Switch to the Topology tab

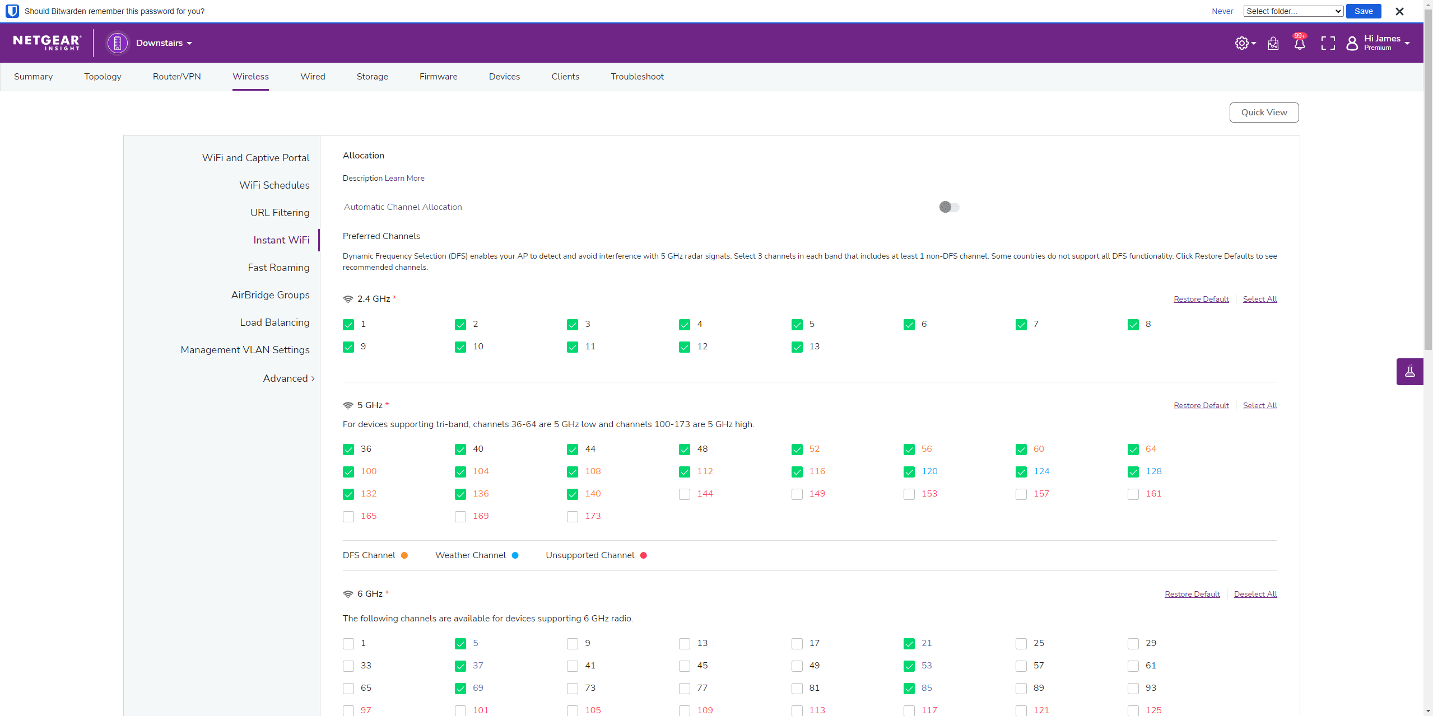[103, 77]
